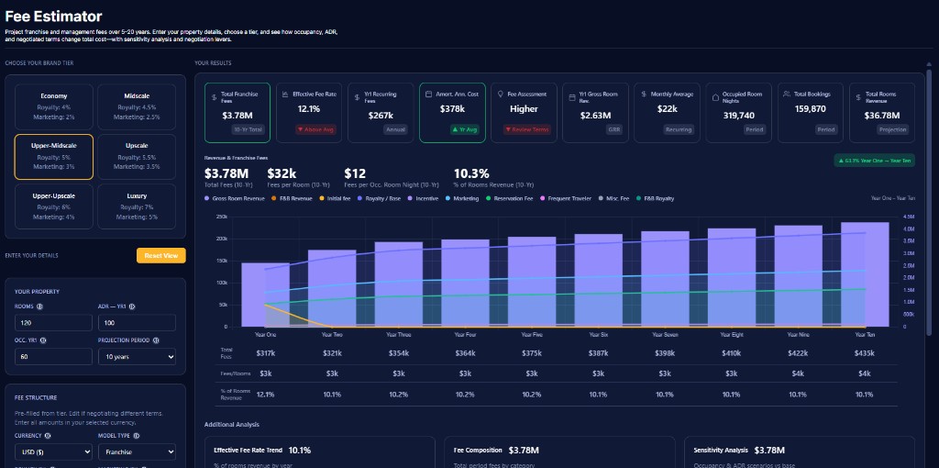Select the Economy brand tier
This screenshot has height=468, width=939.
[x=54, y=106]
